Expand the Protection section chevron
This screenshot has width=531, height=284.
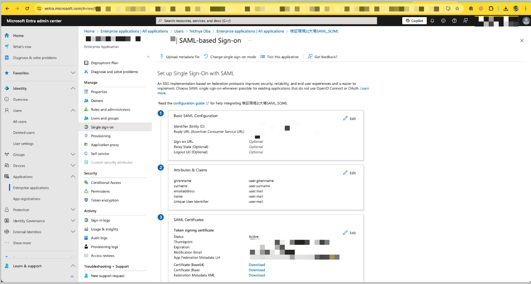(73, 210)
